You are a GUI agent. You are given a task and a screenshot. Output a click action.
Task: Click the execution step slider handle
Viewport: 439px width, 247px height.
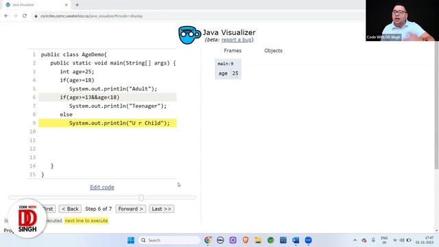[141, 198]
